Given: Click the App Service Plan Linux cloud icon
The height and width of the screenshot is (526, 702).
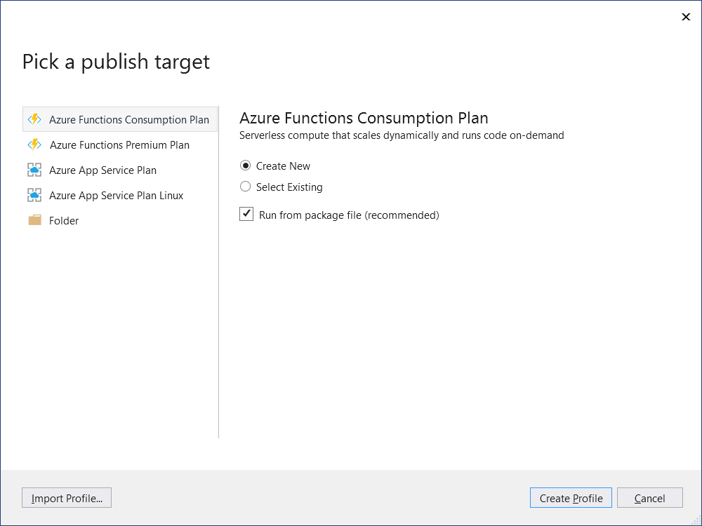Looking at the screenshot, I should (34, 196).
